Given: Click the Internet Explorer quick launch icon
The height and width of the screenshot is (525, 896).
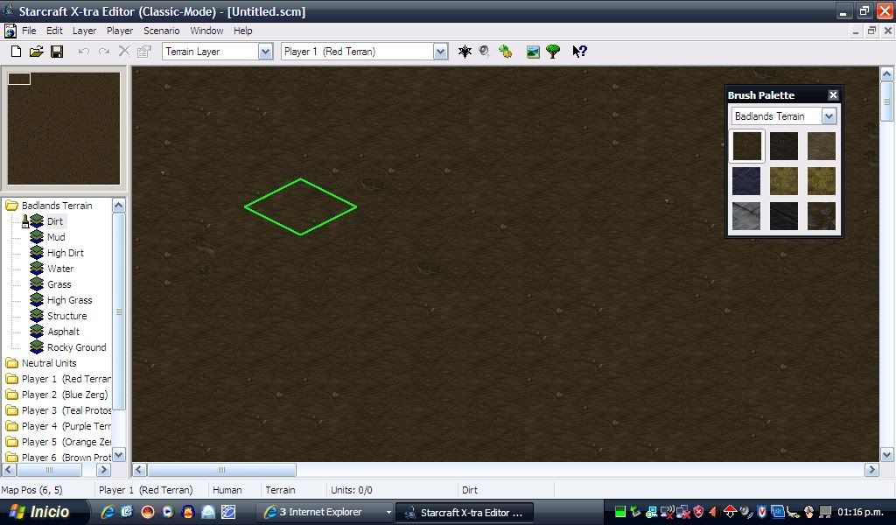Looking at the screenshot, I should click(x=108, y=512).
